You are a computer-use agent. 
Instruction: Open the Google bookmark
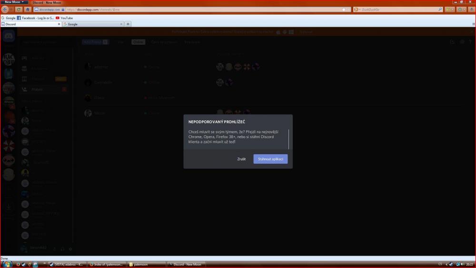tap(8, 18)
